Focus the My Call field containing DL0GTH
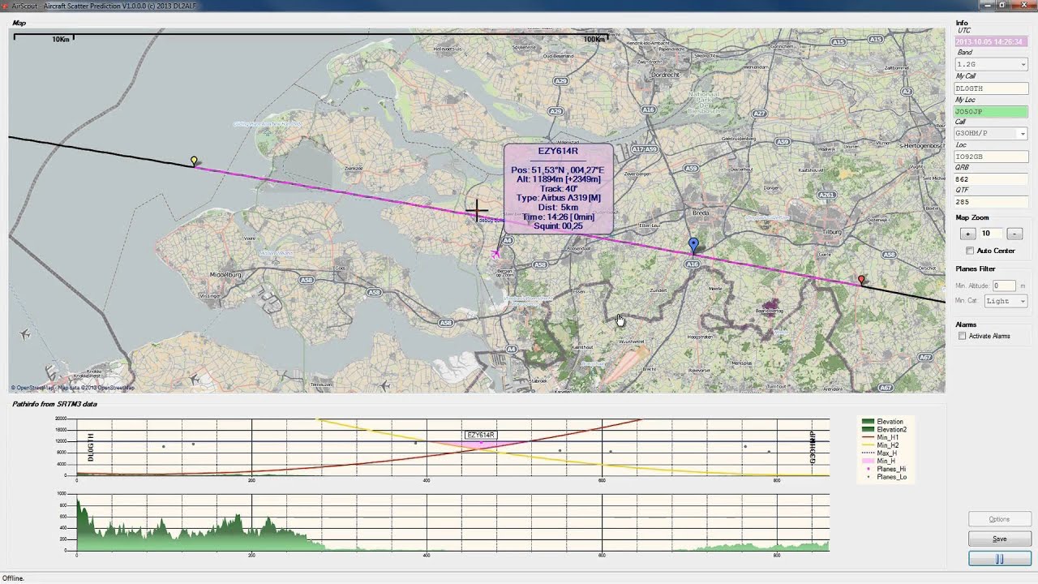Image resolution: width=1038 pixels, height=584 pixels. tap(991, 88)
